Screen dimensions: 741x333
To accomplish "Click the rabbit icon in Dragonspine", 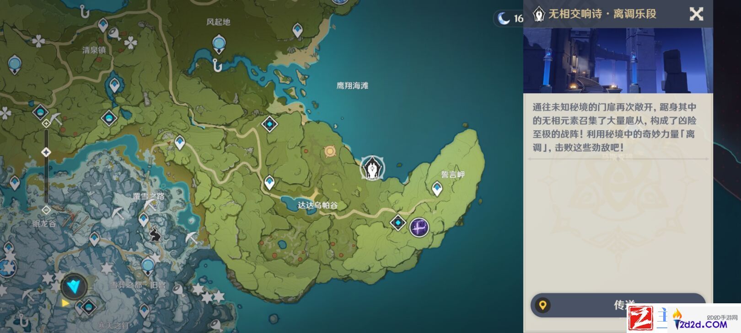I will [156, 234].
